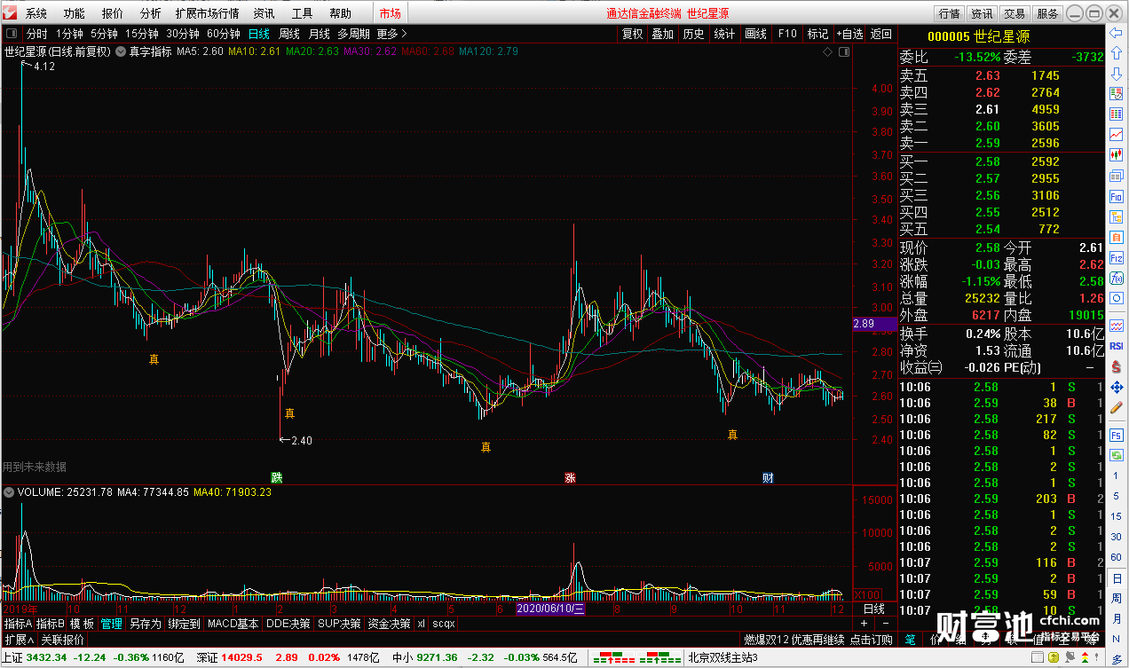Open the 分析 menu

[x=151, y=13]
